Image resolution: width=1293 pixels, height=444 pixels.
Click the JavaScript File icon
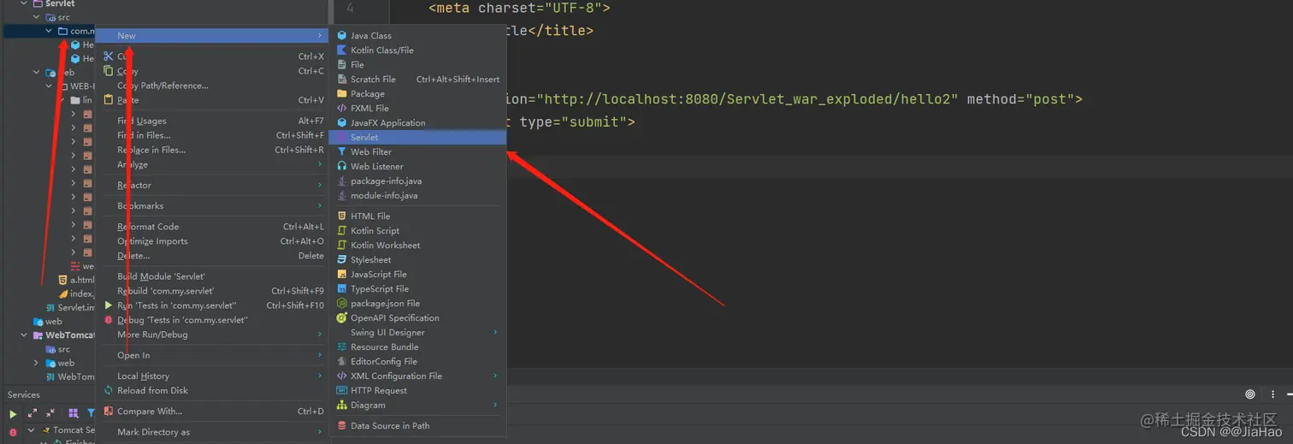click(x=342, y=275)
